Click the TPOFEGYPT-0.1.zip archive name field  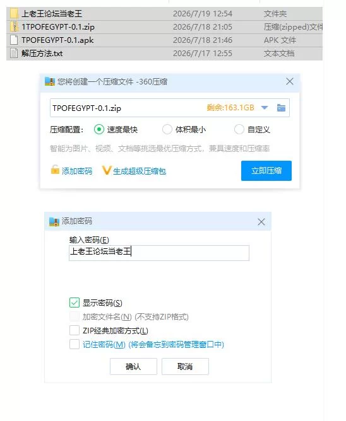click(x=169, y=108)
